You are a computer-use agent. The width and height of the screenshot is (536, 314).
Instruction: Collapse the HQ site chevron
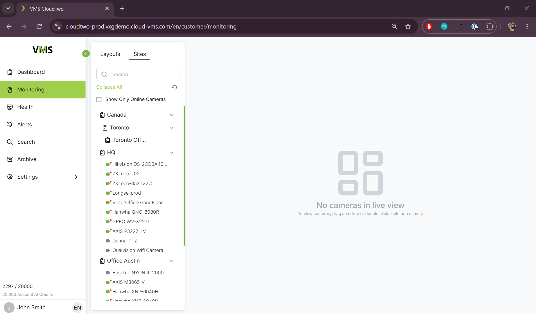click(172, 153)
